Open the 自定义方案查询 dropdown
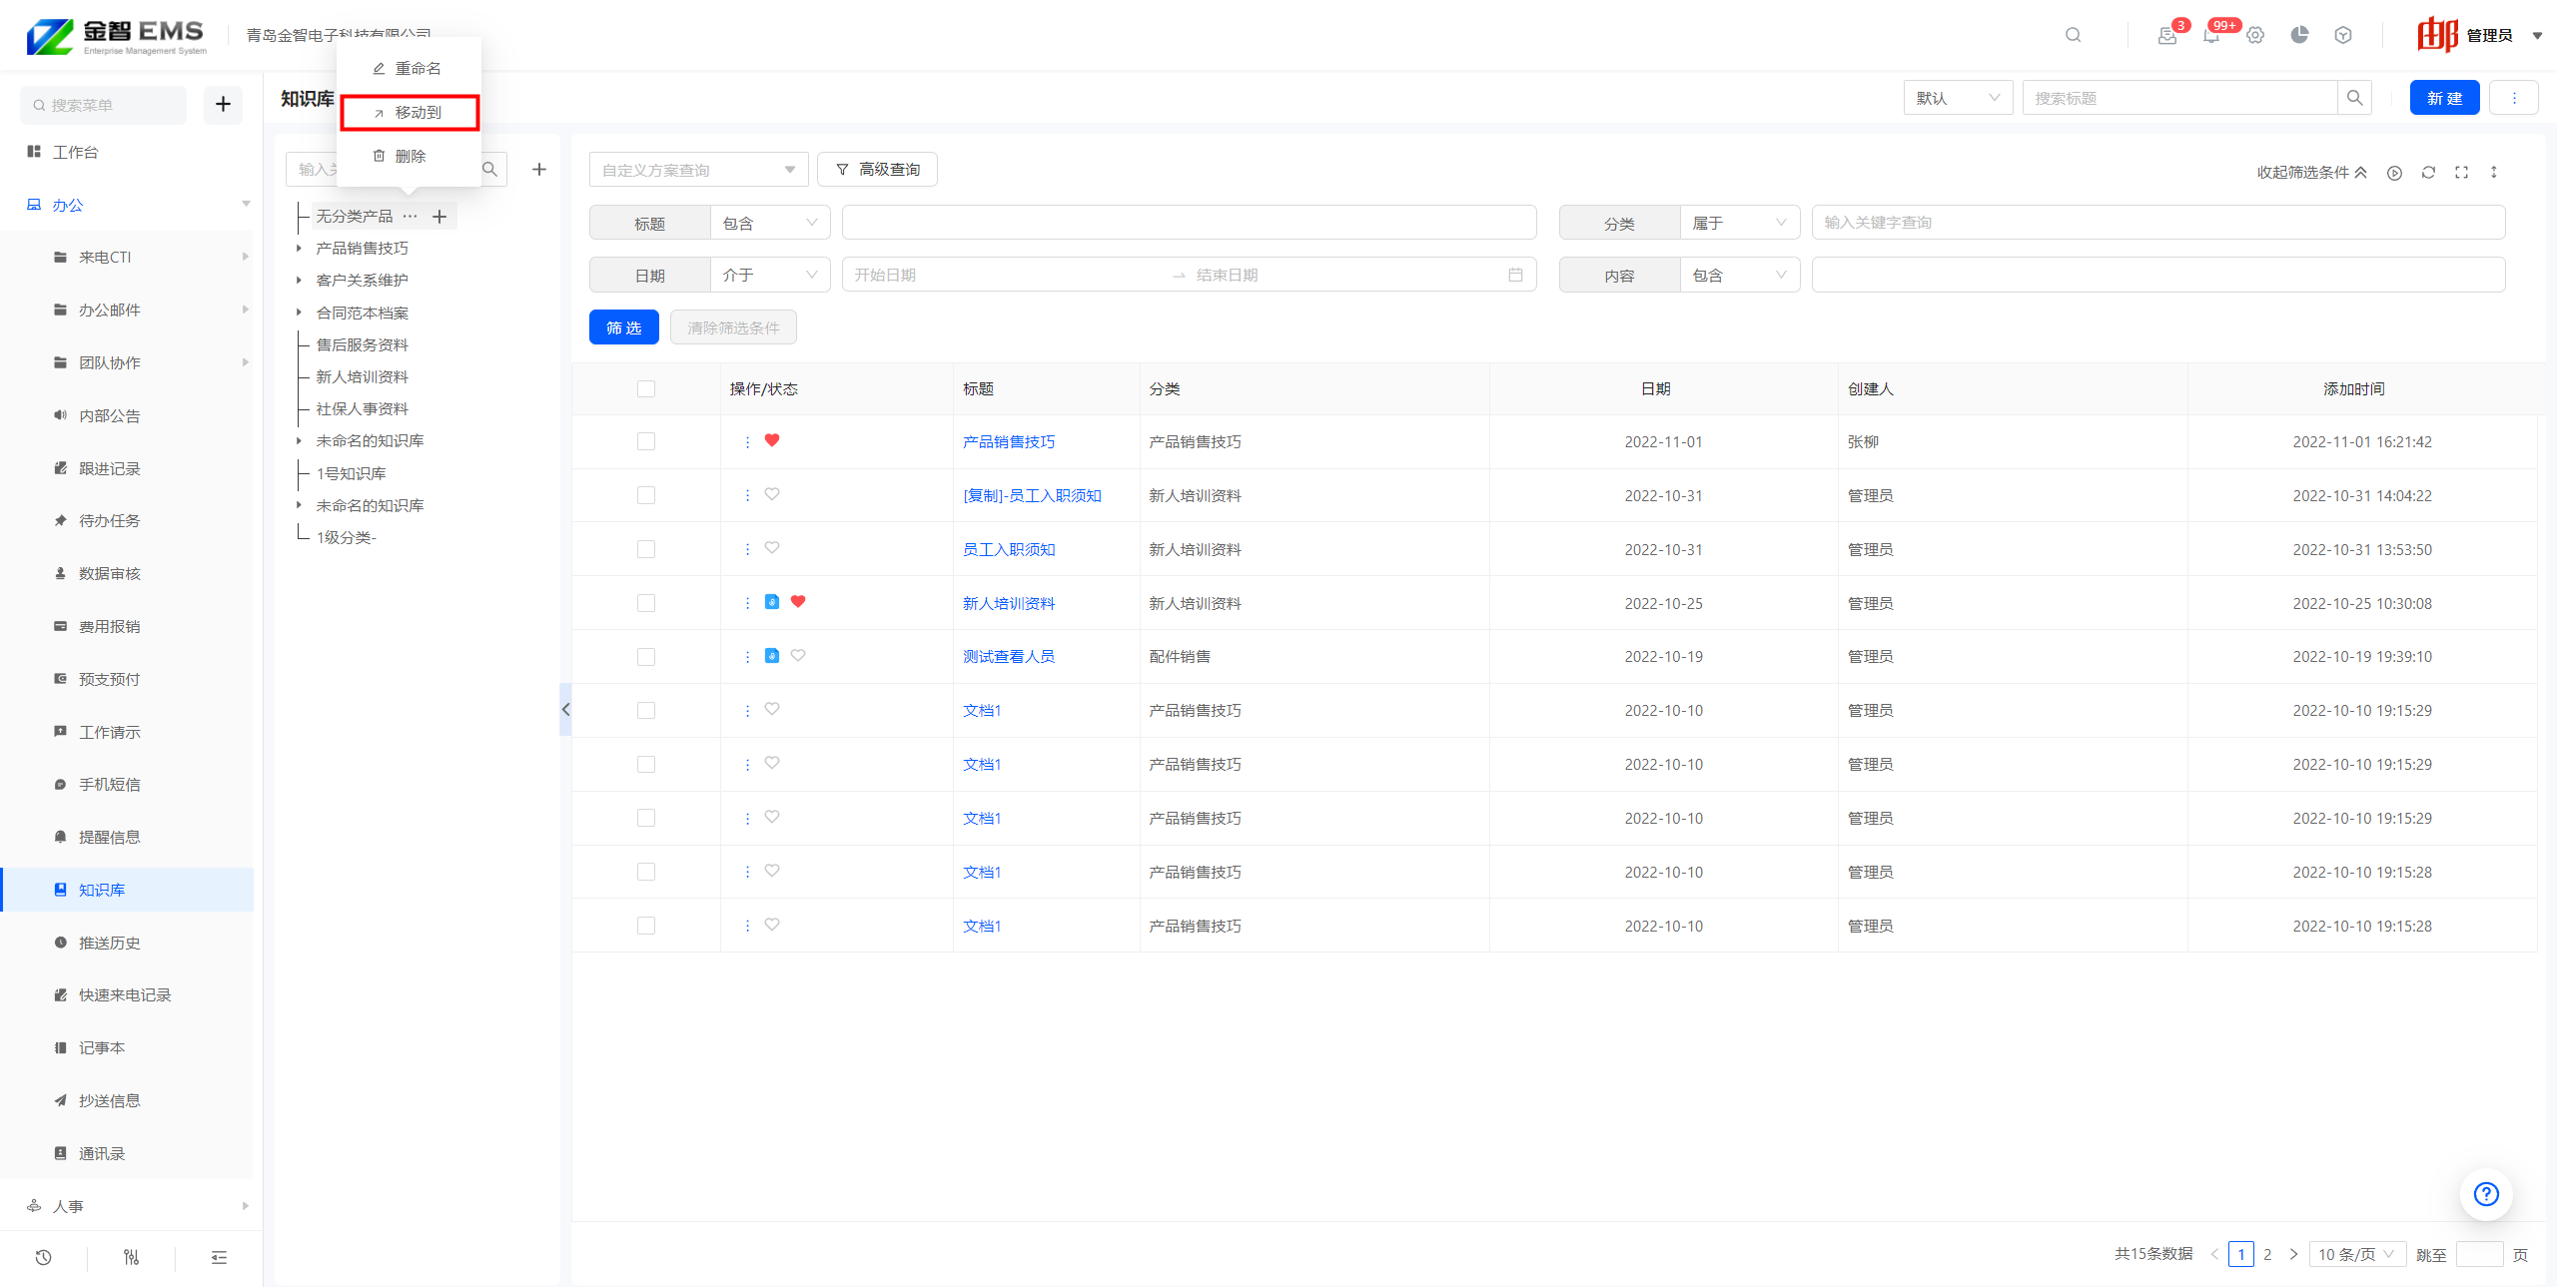The width and height of the screenshot is (2557, 1287). (698, 170)
